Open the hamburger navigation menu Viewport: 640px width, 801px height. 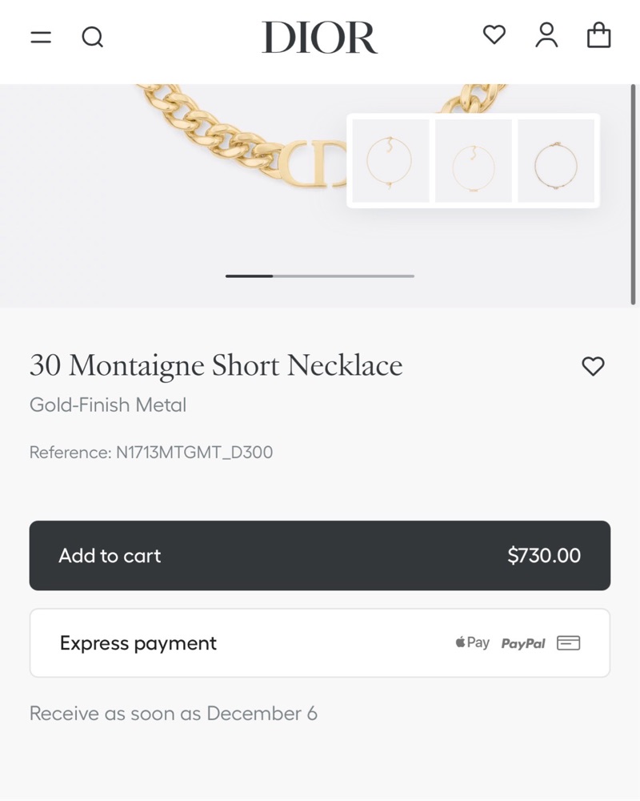tap(41, 38)
